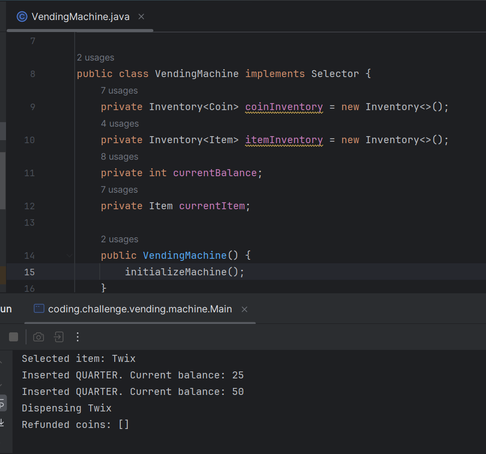
Task: Click the 'new Inventory<>()' expression on line 10
Action: 392,140
